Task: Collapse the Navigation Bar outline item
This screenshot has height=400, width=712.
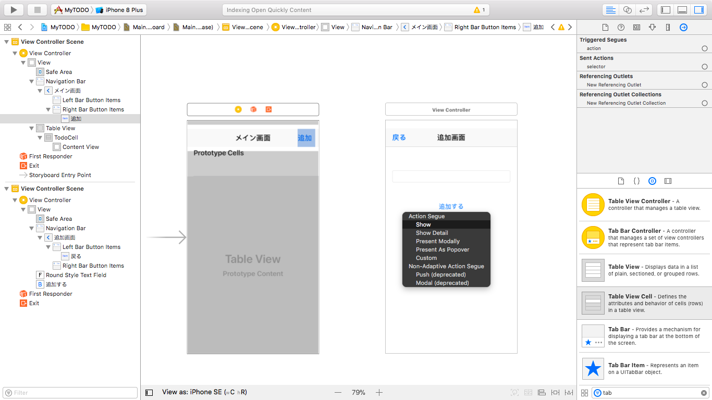Action: point(31,81)
